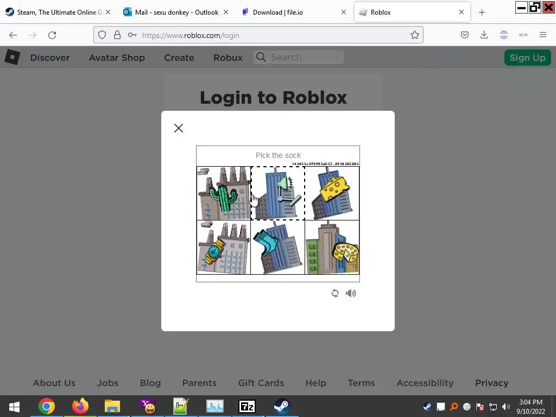This screenshot has height=417, width=556.
Task: Select the captcha image with the wristwatch
Action: click(x=224, y=248)
